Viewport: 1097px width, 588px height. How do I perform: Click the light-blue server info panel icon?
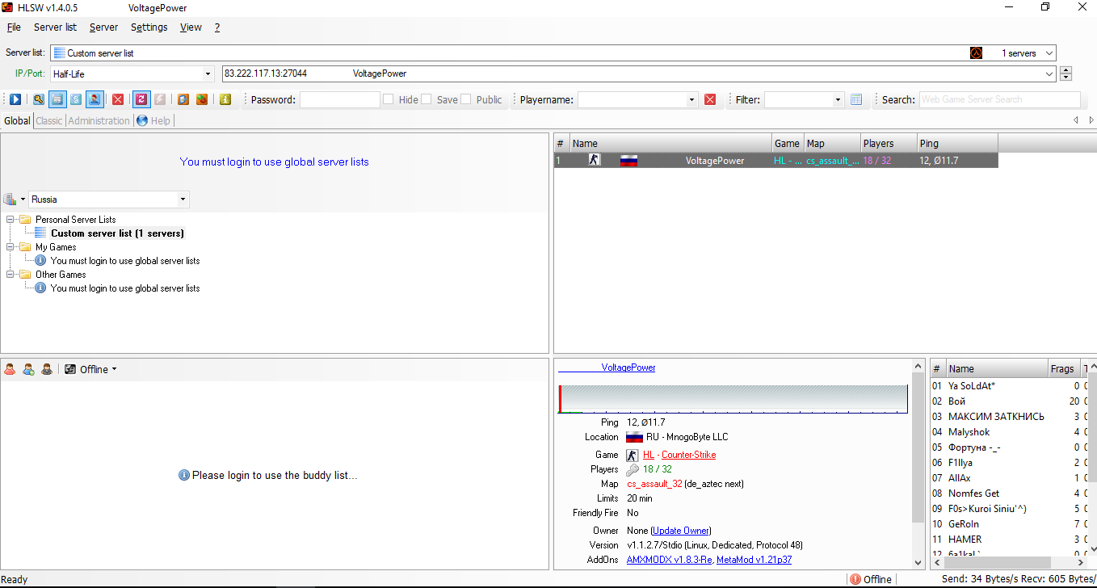coord(76,99)
